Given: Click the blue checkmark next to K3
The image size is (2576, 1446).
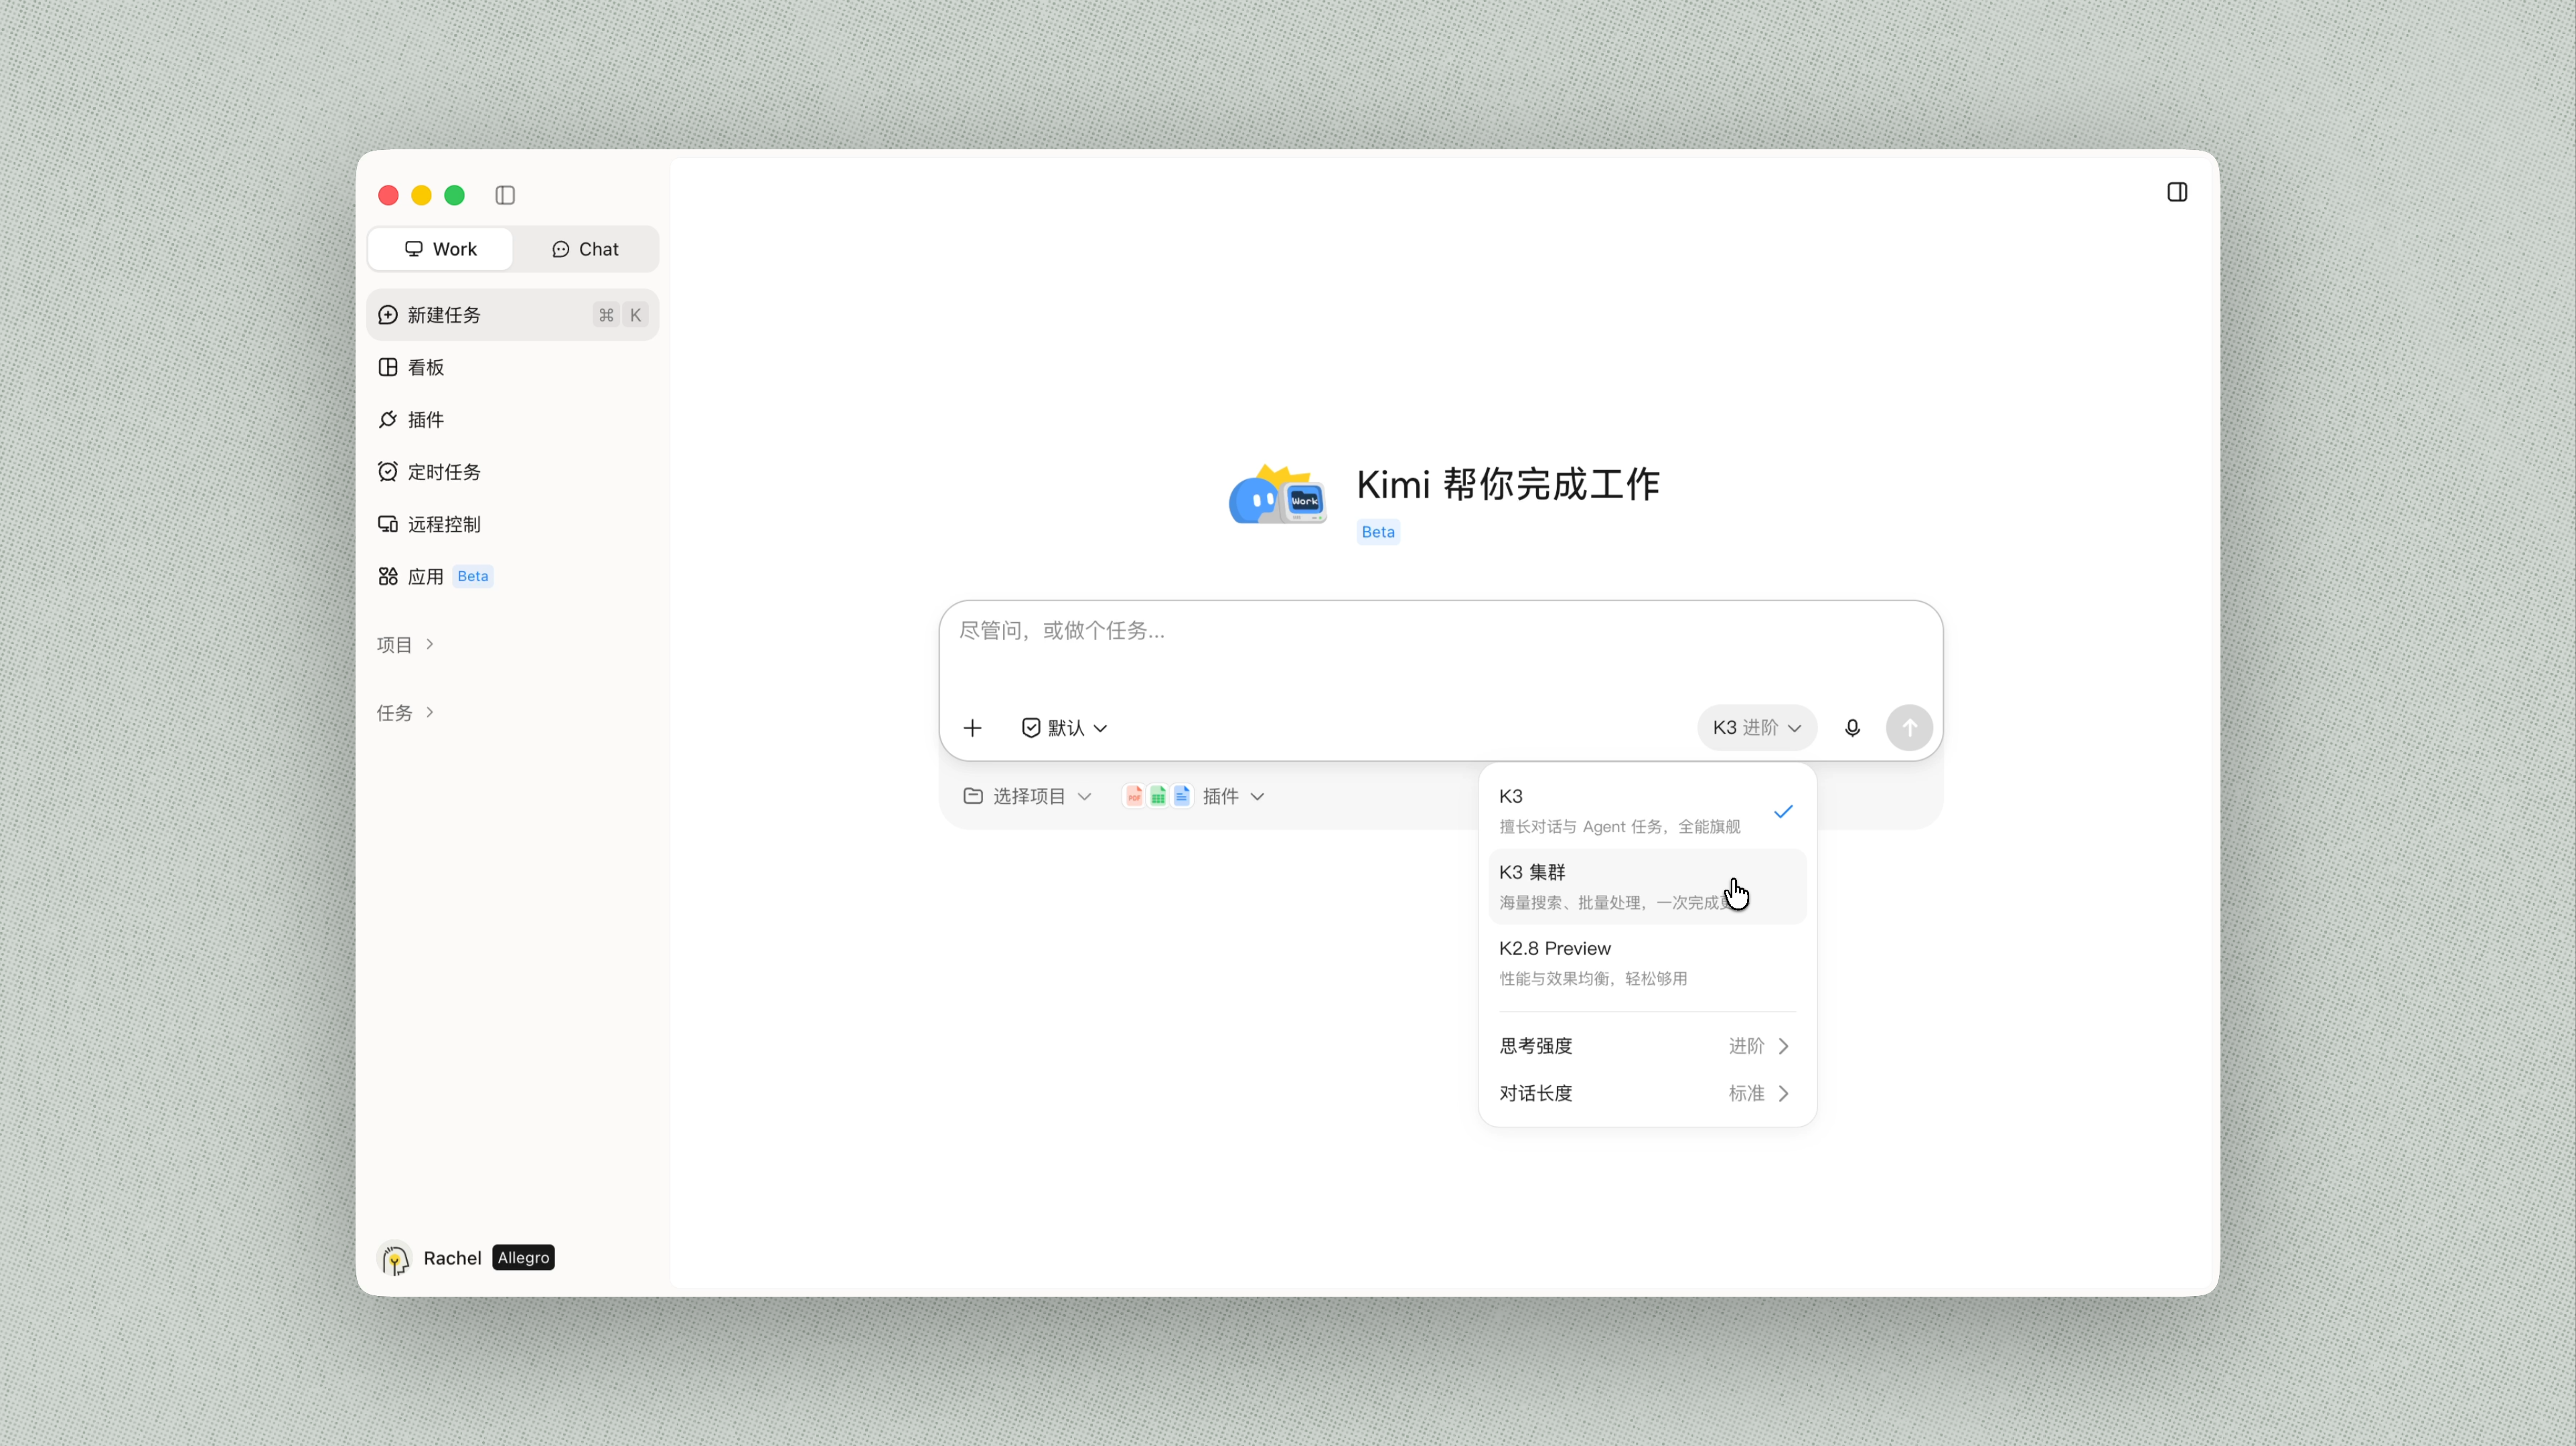Looking at the screenshot, I should tap(1783, 811).
